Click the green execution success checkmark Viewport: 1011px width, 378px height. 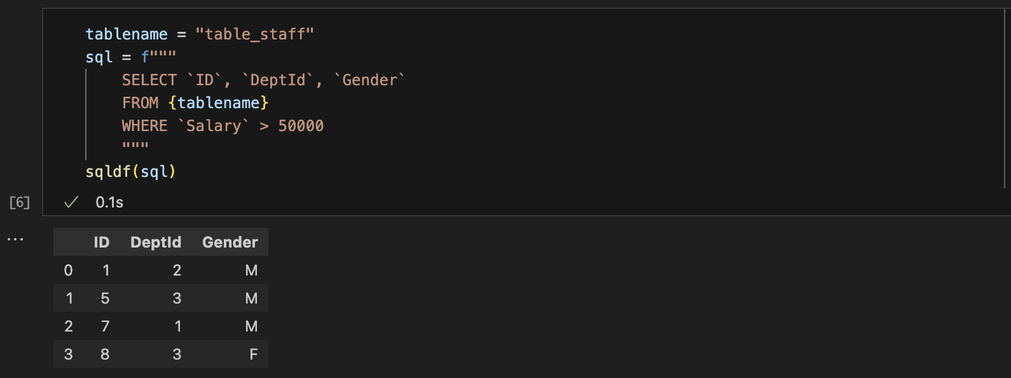click(x=71, y=202)
